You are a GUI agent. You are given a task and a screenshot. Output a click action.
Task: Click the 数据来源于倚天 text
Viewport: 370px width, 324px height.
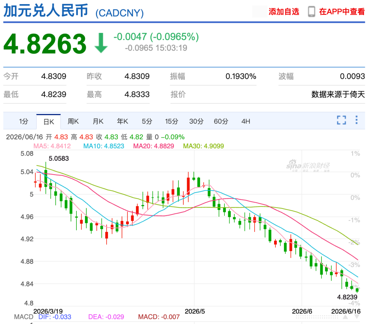[x=338, y=95]
